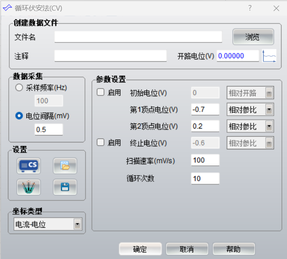Click the 扫描速率(mV/s) label
The image size is (287, 259).
coord(151,161)
